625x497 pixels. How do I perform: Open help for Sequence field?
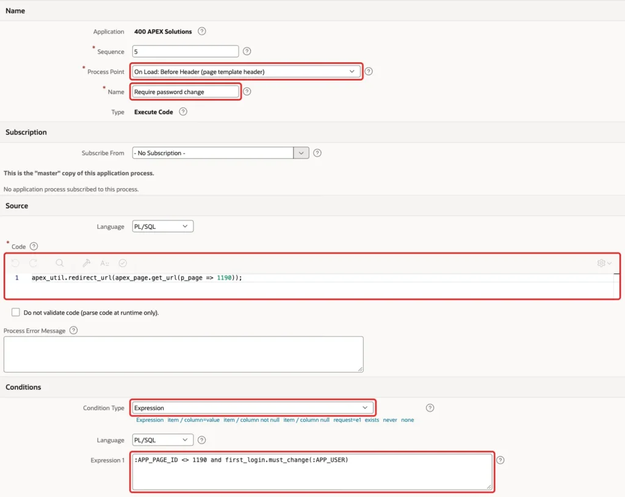[247, 51]
